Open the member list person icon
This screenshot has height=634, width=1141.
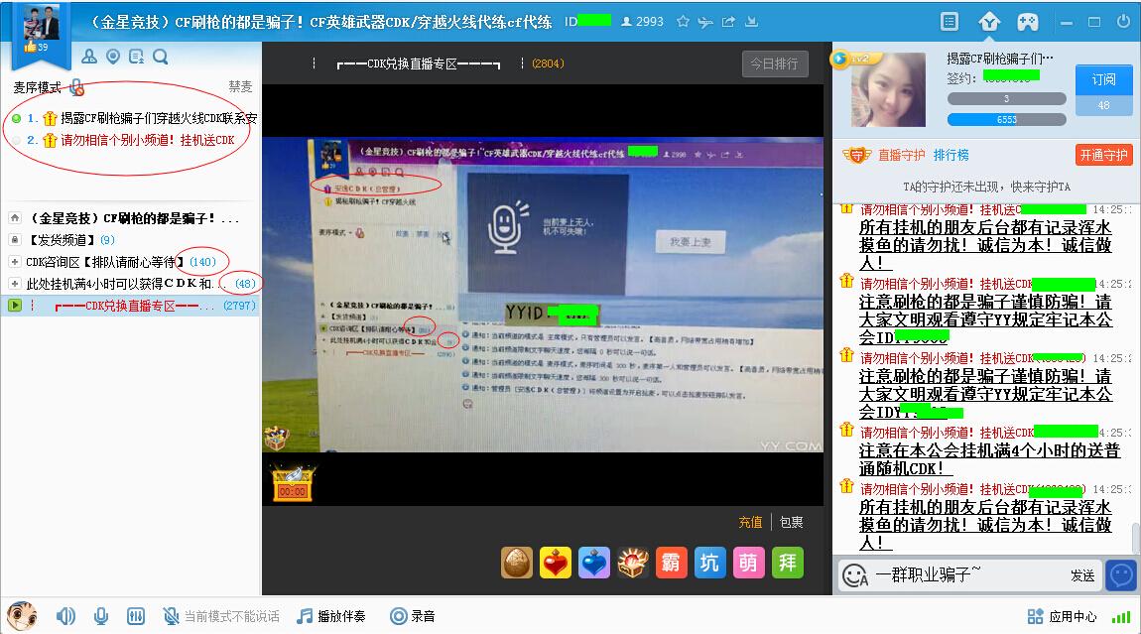pyautogui.click(x=89, y=56)
